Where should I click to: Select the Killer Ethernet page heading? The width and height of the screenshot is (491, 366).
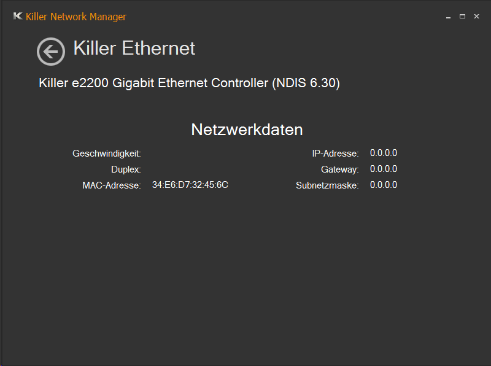tap(134, 48)
